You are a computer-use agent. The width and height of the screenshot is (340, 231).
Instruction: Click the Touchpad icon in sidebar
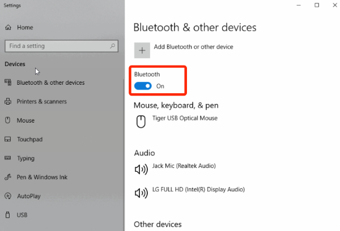8,139
